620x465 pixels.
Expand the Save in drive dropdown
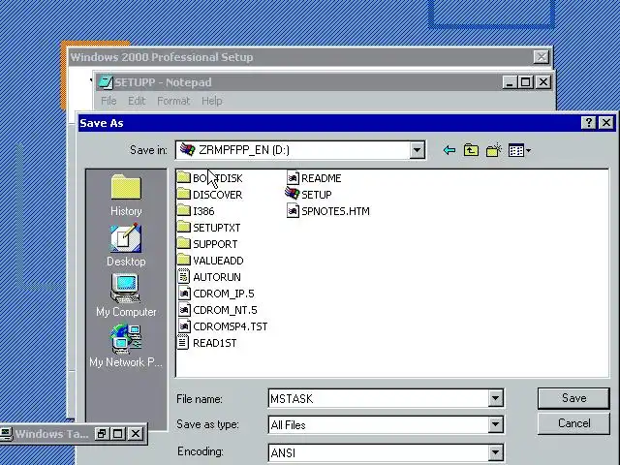[417, 150]
